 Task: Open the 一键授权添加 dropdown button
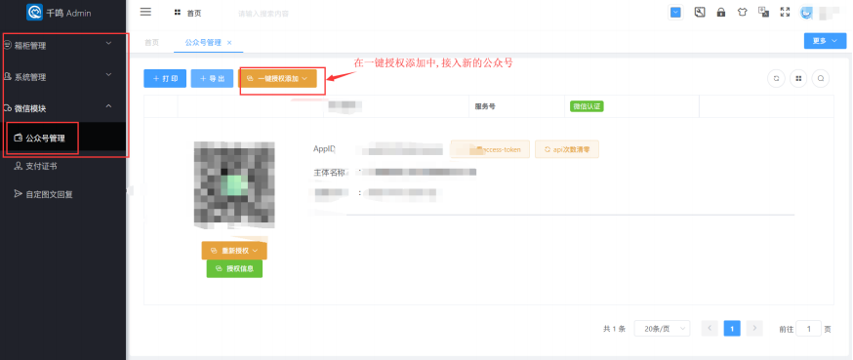277,78
